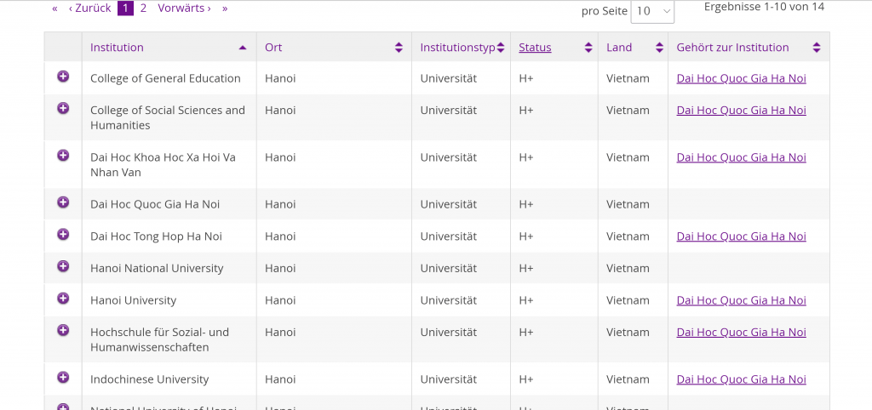The image size is (872, 410).
Task: Expand row Hochschule für Sozial- und Humanwissenschaften
Action: coord(63,331)
